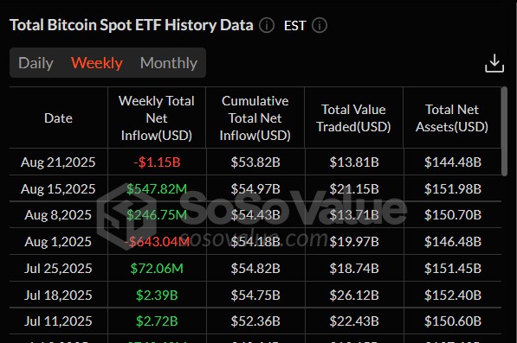Click the info icon next to EST
This screenshot has width=517, height=343.
coord(320,25)
